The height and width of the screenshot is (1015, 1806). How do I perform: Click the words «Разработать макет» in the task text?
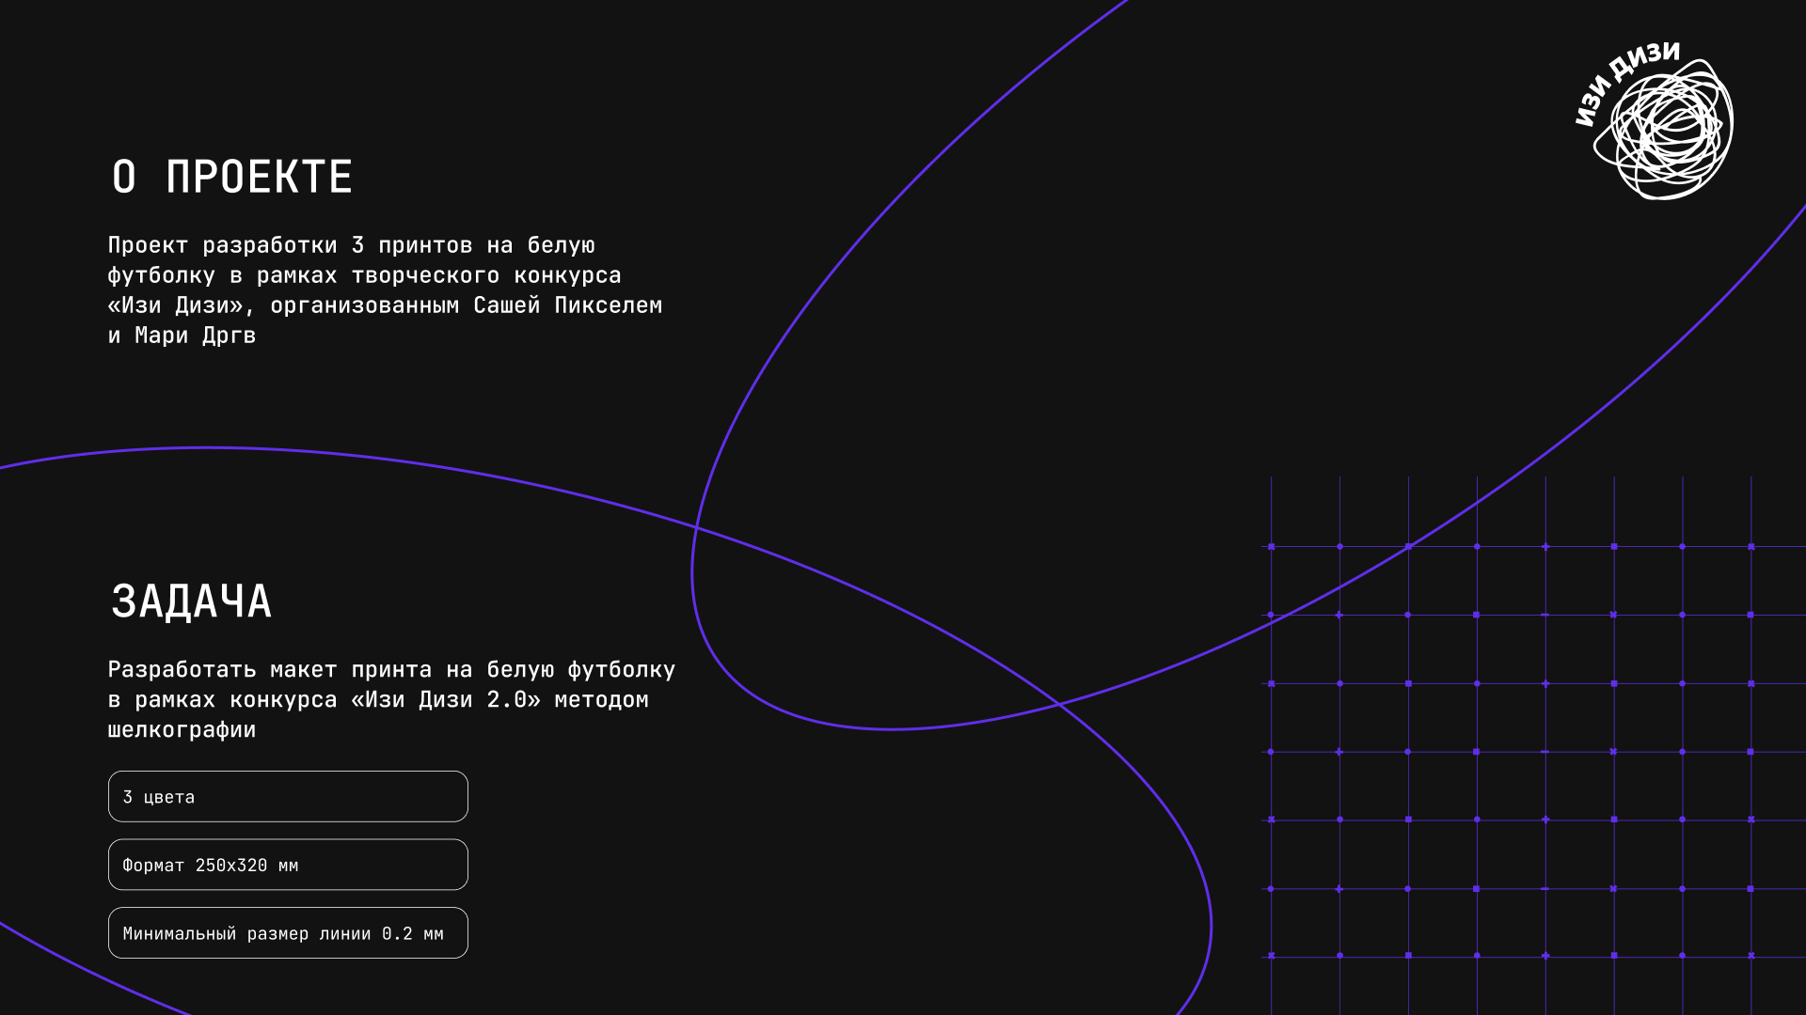coord(222,670)
